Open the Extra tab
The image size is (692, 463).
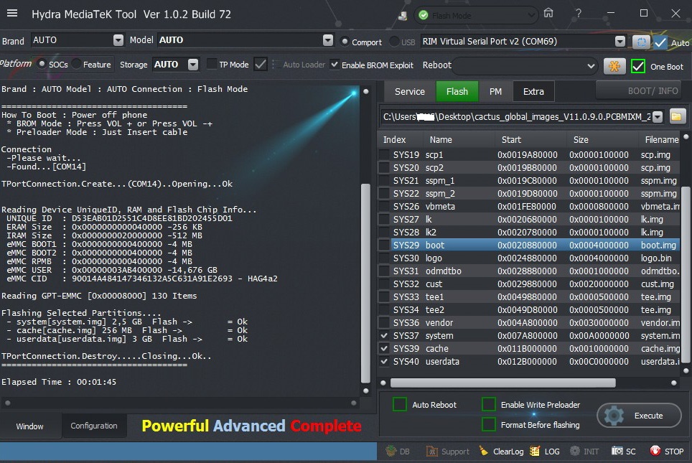point(533,91)
